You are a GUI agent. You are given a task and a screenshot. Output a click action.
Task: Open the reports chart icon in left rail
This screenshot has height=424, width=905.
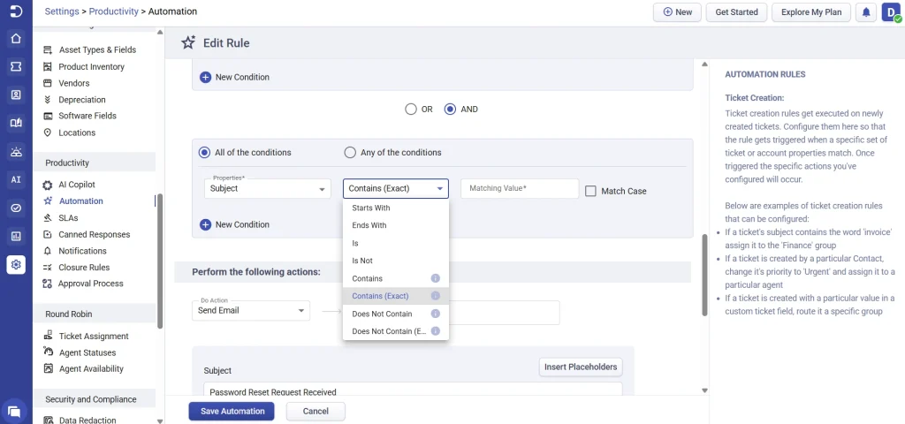coord(16,236)
